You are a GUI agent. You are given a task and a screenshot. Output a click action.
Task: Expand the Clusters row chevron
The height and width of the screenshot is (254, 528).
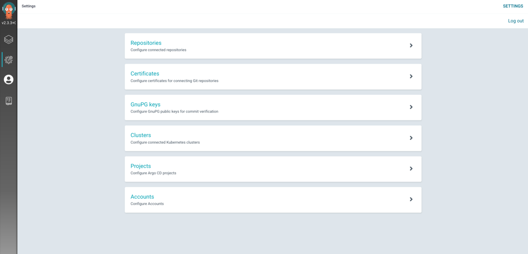pyautogui.click(x=411, y=138)
